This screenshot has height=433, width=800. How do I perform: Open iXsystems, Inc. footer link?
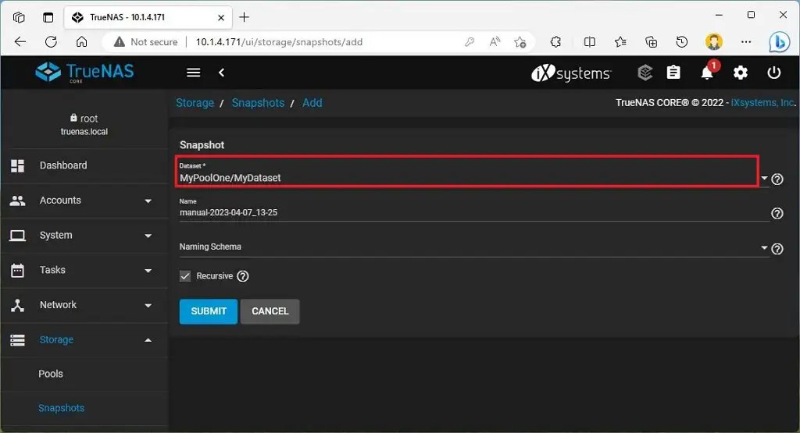[x=763, y=102]
